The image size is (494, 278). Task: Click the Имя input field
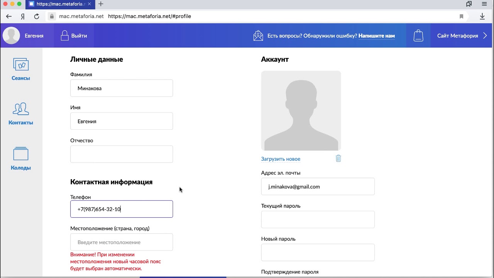[122, 121]
